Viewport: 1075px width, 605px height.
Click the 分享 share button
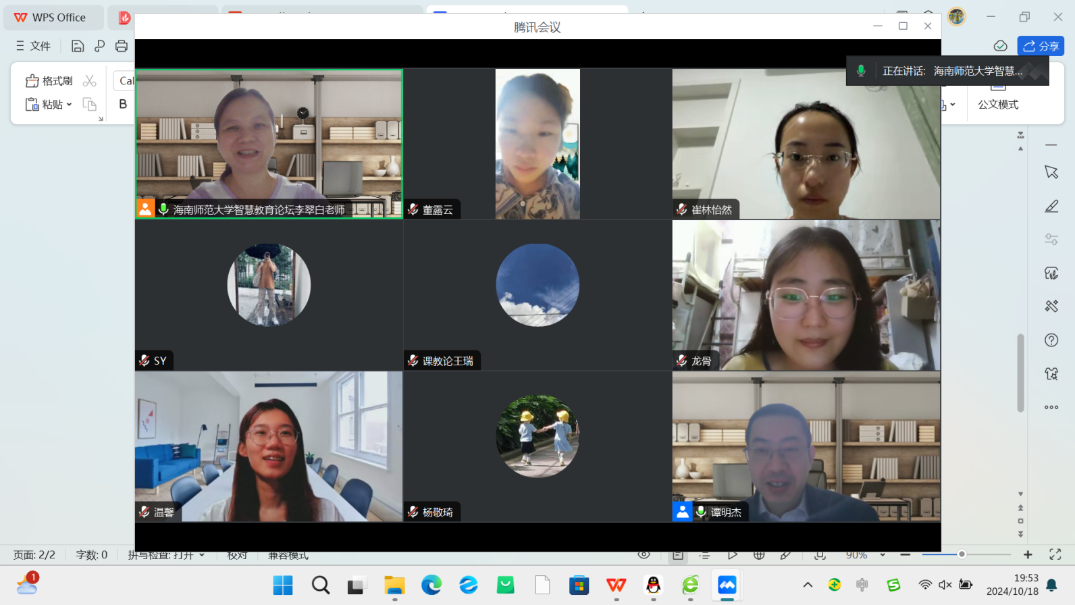click(1041, 46)
